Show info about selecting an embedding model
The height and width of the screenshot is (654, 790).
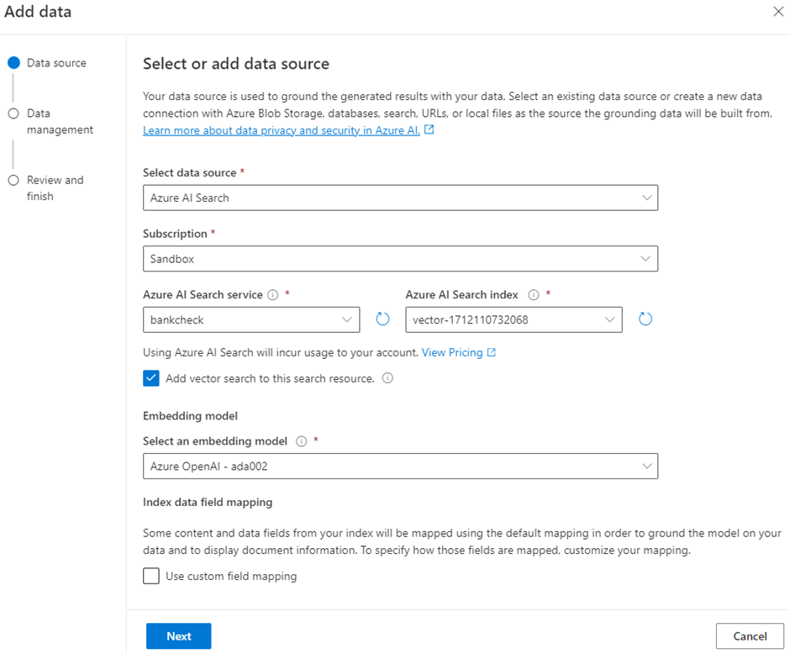click(x=301, y=441)
